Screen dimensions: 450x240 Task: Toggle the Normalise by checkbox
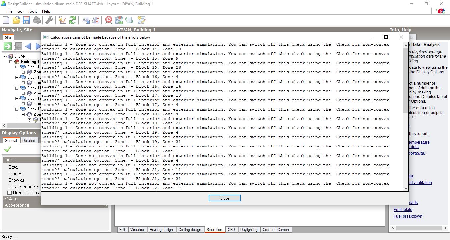[10, 193]
